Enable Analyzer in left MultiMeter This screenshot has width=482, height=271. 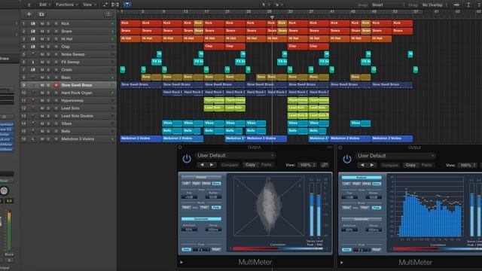(x=201, y=178)
